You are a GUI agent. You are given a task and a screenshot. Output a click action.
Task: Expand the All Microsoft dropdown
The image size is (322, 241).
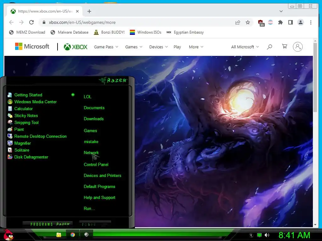click(x=245, y=47)
